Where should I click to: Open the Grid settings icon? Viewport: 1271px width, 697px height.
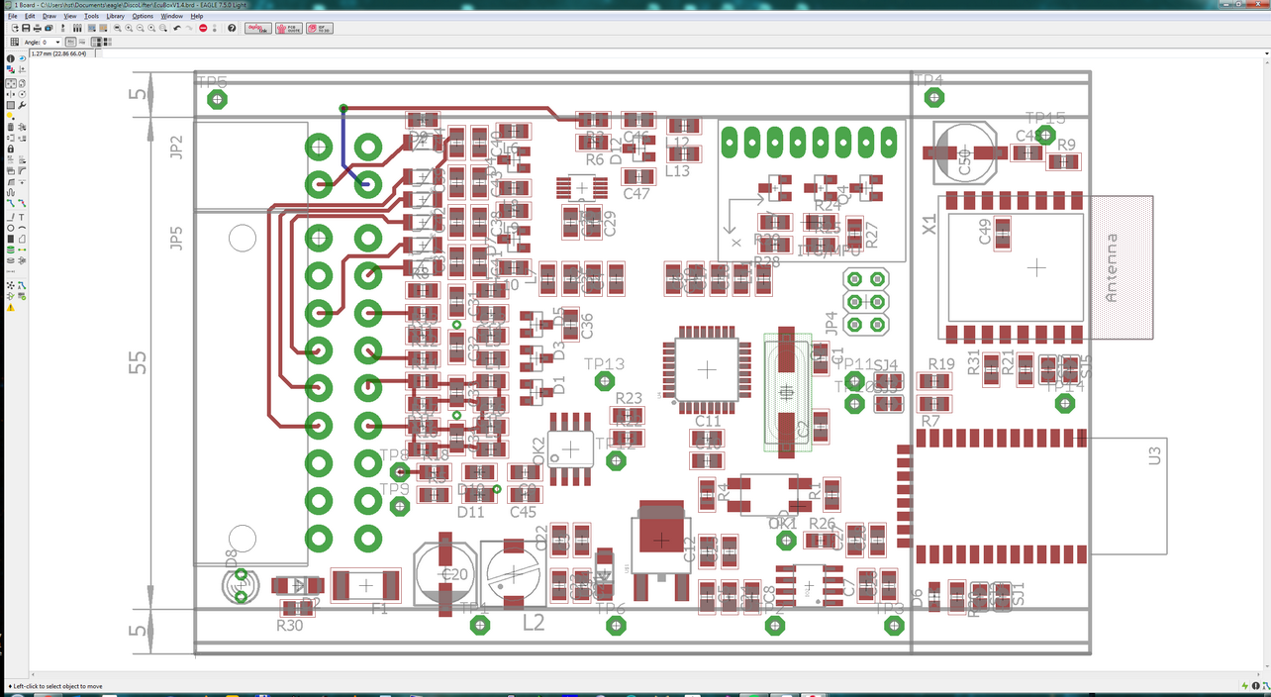tap(14, 43)
